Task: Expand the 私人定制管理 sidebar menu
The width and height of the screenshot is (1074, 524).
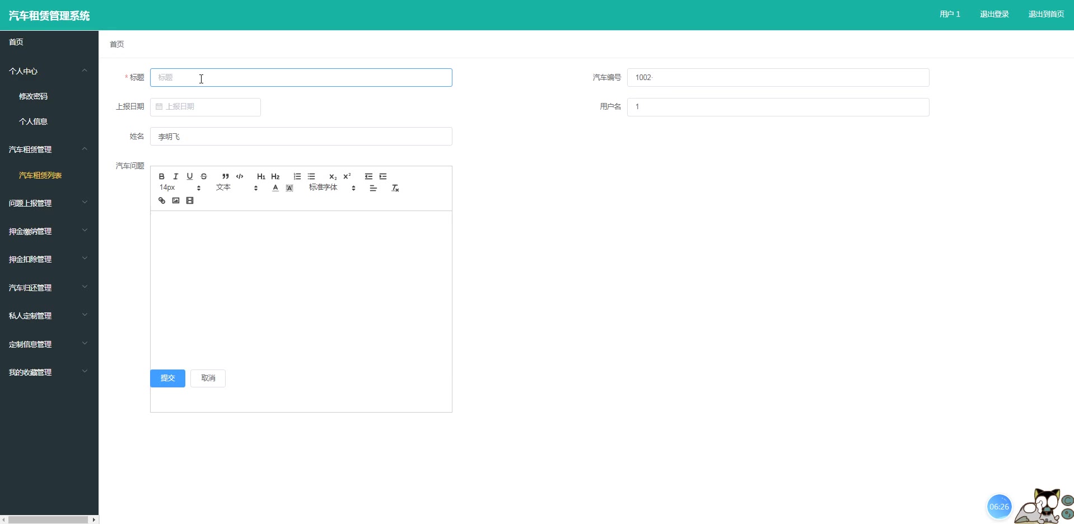Action: (x=49, y=315)
